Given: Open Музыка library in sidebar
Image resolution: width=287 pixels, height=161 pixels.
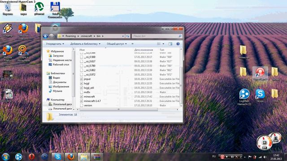Looking at the screenshot, I should click(x=57, y=91).
